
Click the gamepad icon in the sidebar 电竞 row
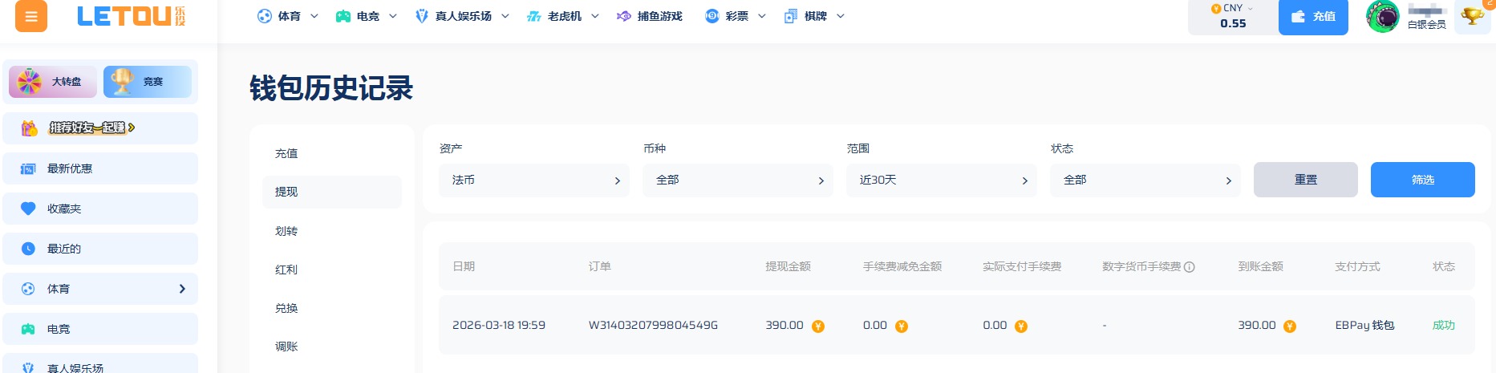pos(28,329)
